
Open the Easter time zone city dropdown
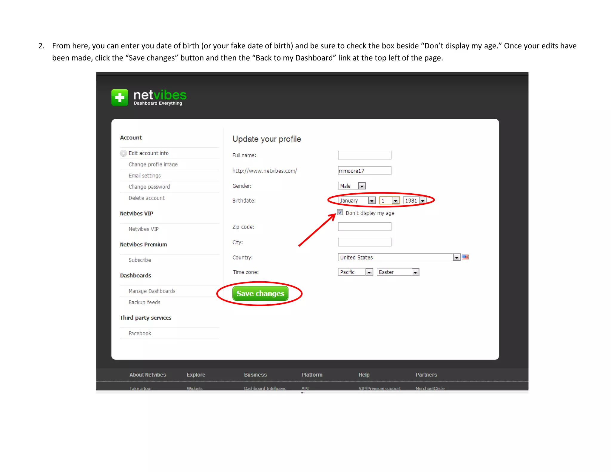coord(398,272)
